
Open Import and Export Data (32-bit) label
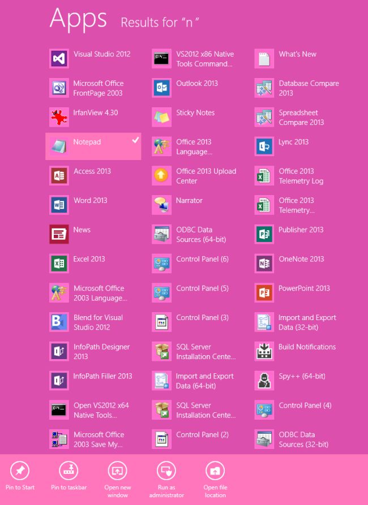307,322
